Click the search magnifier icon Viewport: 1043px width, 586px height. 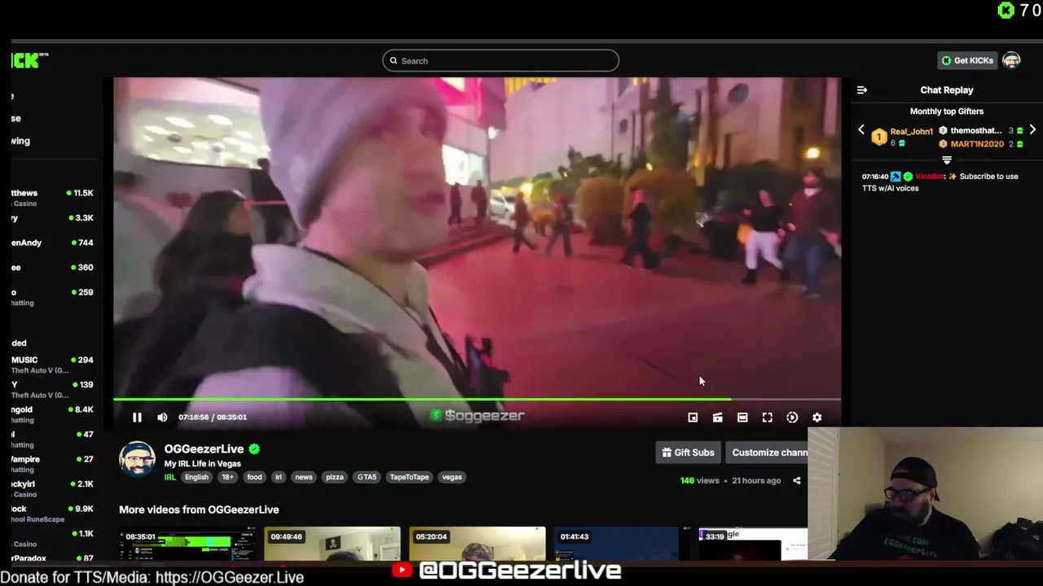tap(394, 60)
